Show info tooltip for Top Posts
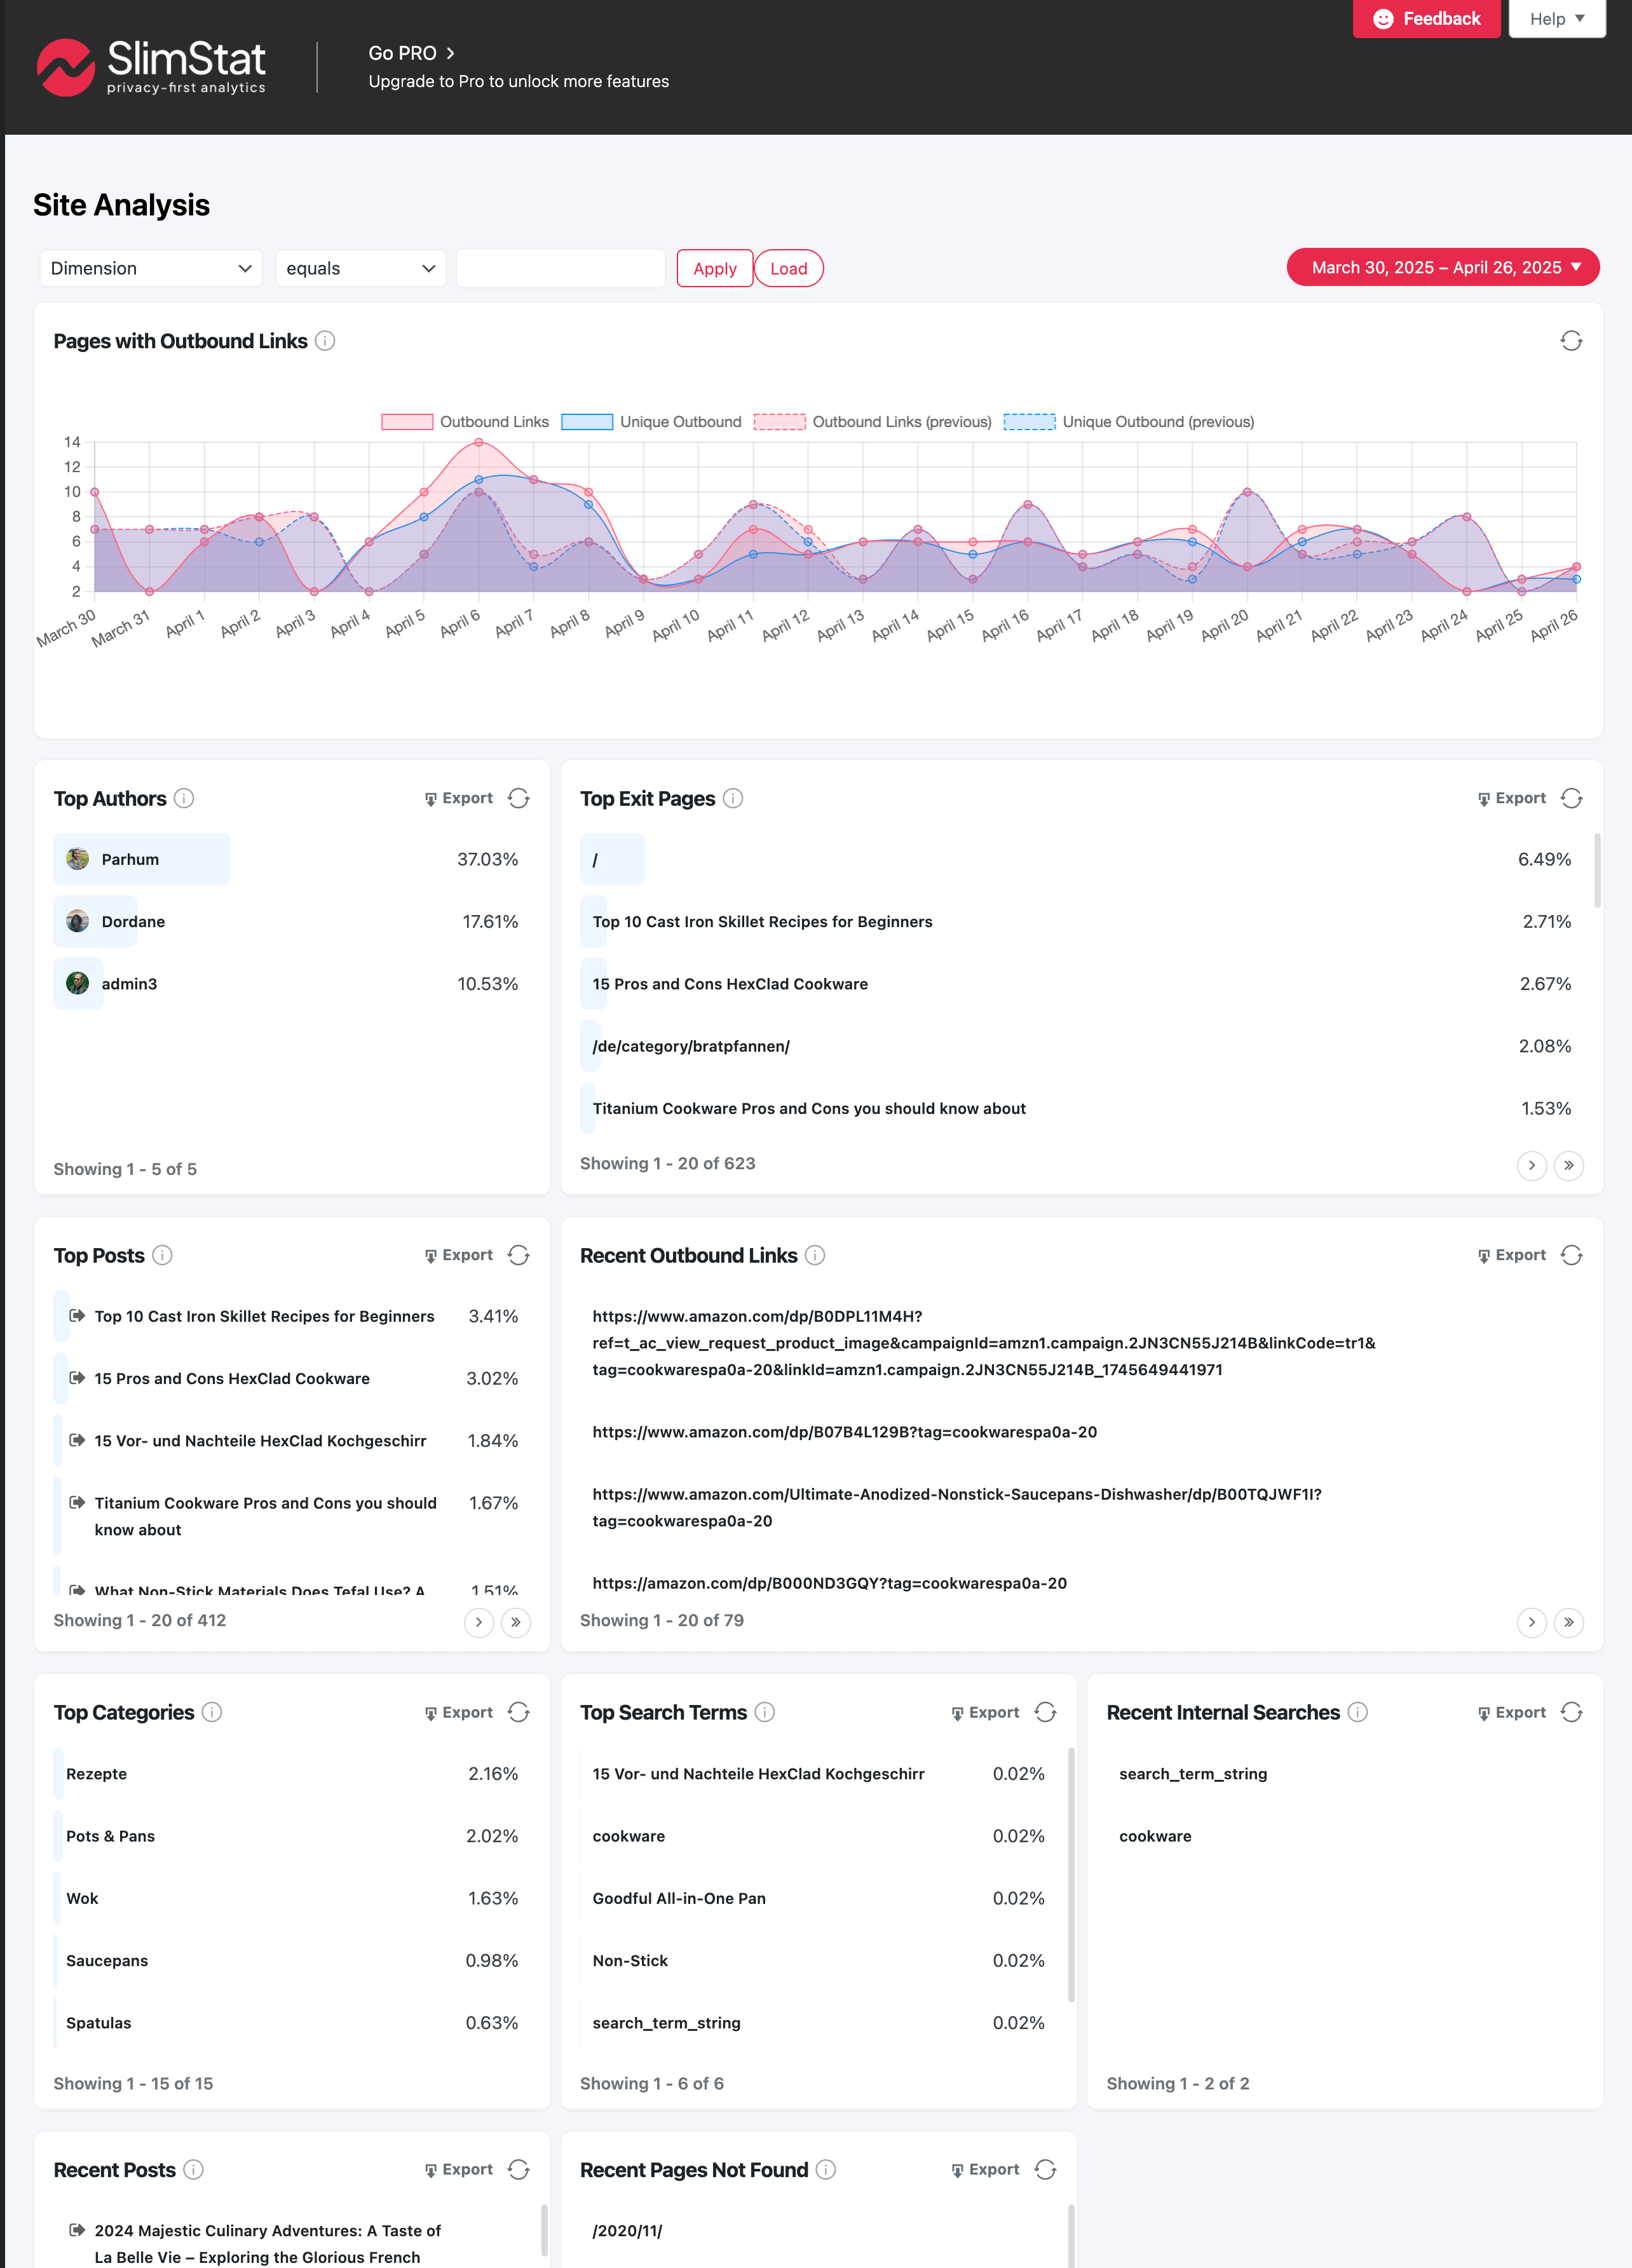Viewport: 1632px width, 2268px height. 162,1255
